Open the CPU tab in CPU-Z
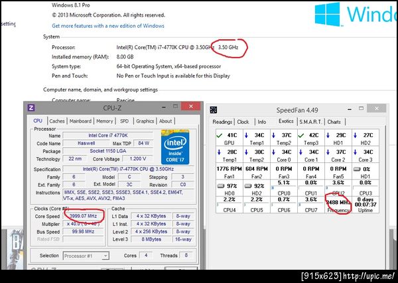 tap(38, 121)
